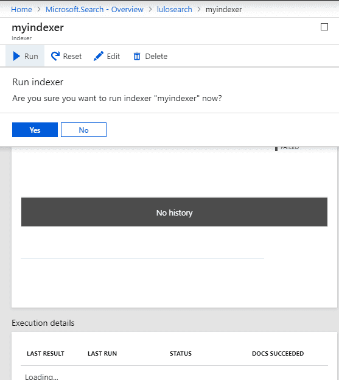Select the myindexer breadcrumb item
The height and width of the screenshot is (380, 339).
(x=224, y=10)
